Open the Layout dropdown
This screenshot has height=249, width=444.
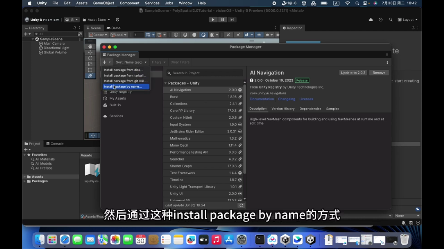(408, 20)
